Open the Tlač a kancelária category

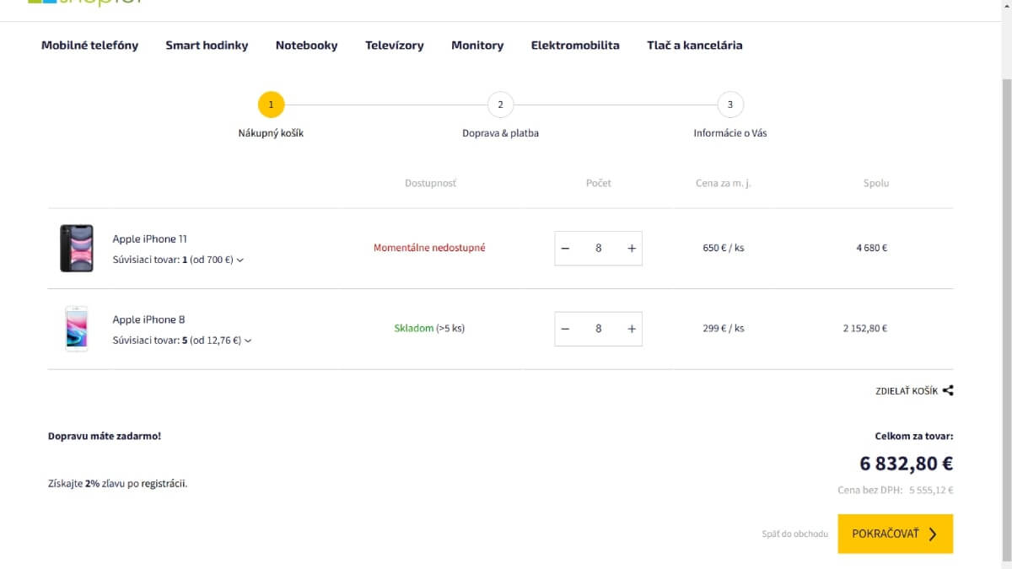(x=695, y=46)
